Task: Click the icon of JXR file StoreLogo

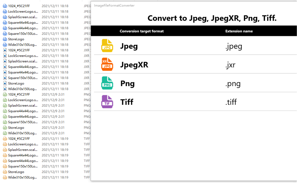Action: pyautogui.click(x=5, y=83)
